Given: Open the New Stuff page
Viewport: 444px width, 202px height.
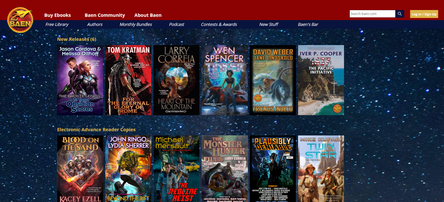Looking at the screenshot, I should pyautogui.click(x=269, y=24).
